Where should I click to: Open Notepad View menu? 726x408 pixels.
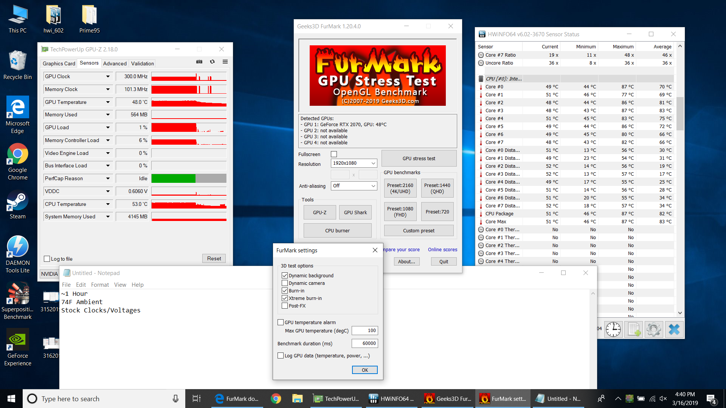(x=120, y=285)
